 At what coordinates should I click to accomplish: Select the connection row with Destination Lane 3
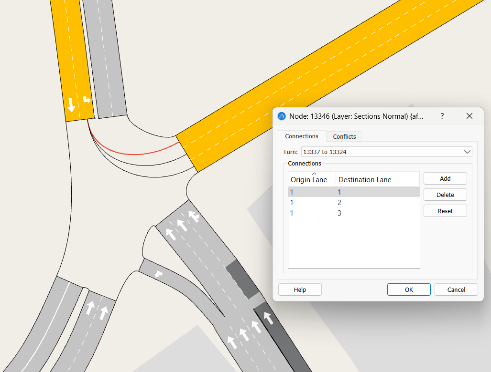[x=354, y=213]
